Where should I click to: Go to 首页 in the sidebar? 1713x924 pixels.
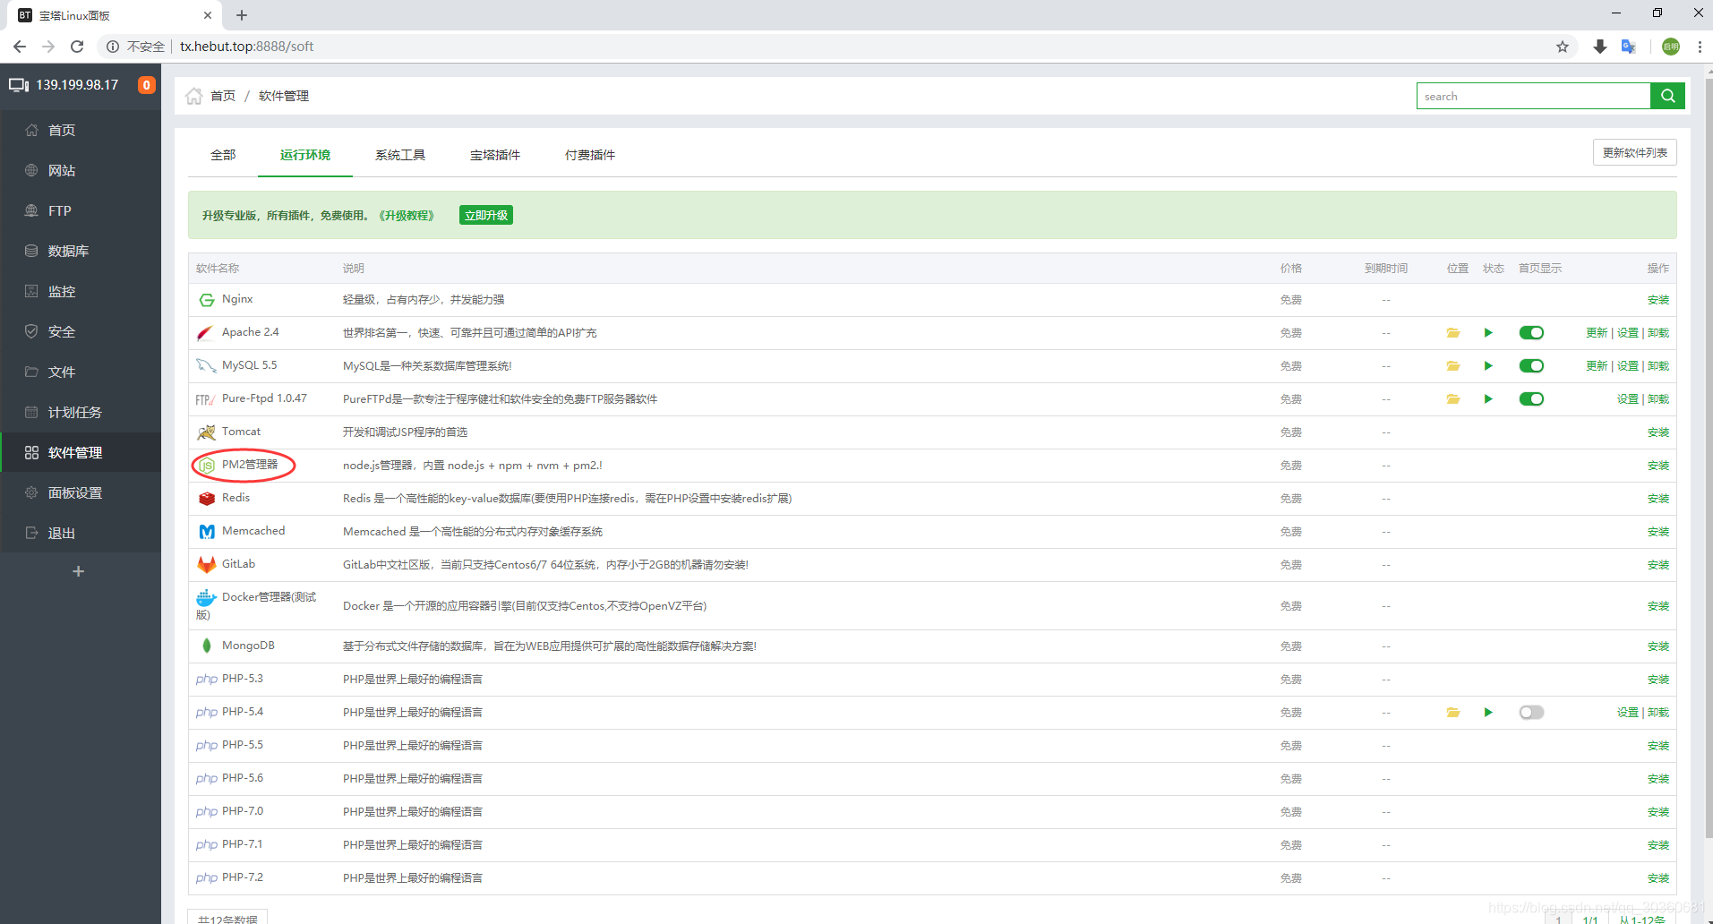point(81,131)
